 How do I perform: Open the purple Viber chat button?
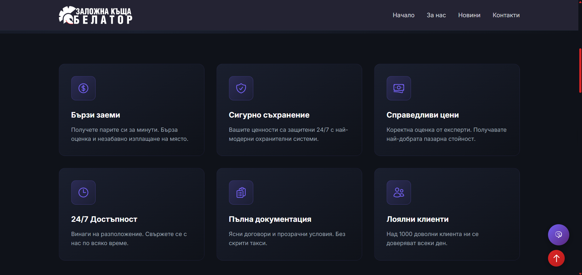point(558,235)
